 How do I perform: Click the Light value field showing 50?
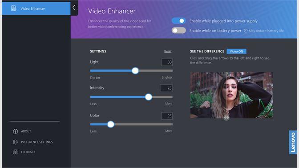(167, 62)
